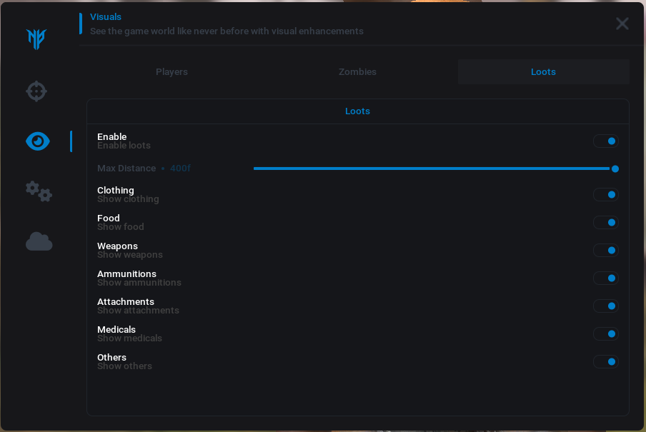Image resolution: width=646 pixels, height=432 pixels.
Task: Click the middle of Max Distance slider
Action: [x=434, y=169]
